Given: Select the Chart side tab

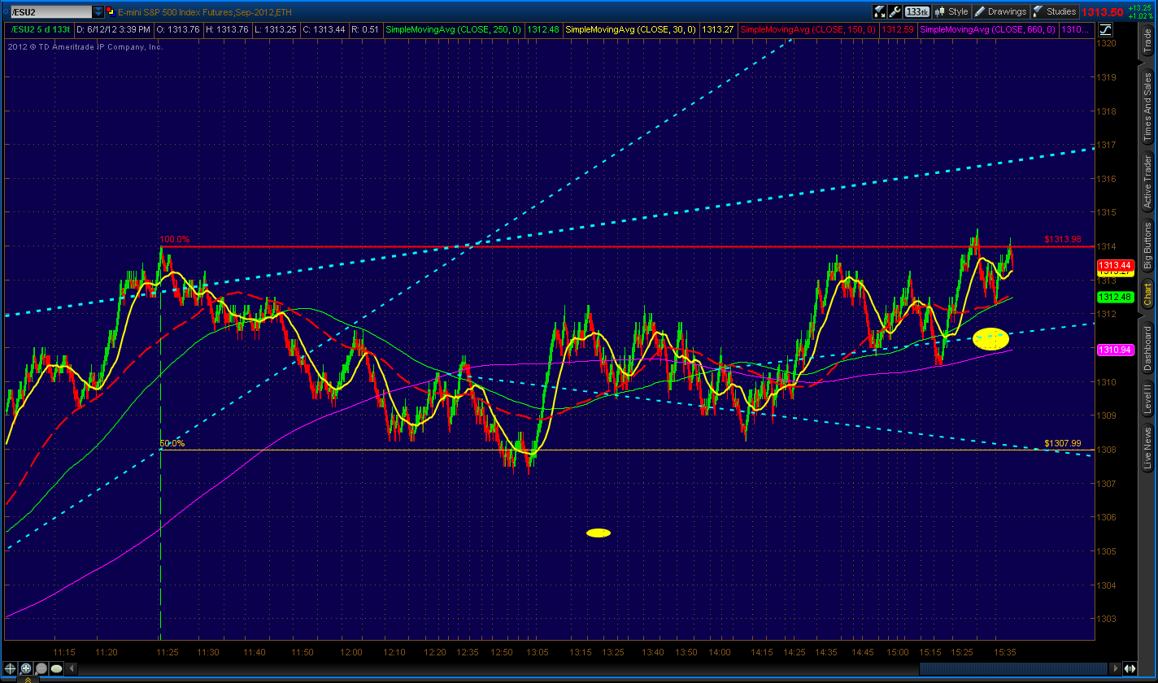Looking at the screenshot, I should tap(1147, 294).
